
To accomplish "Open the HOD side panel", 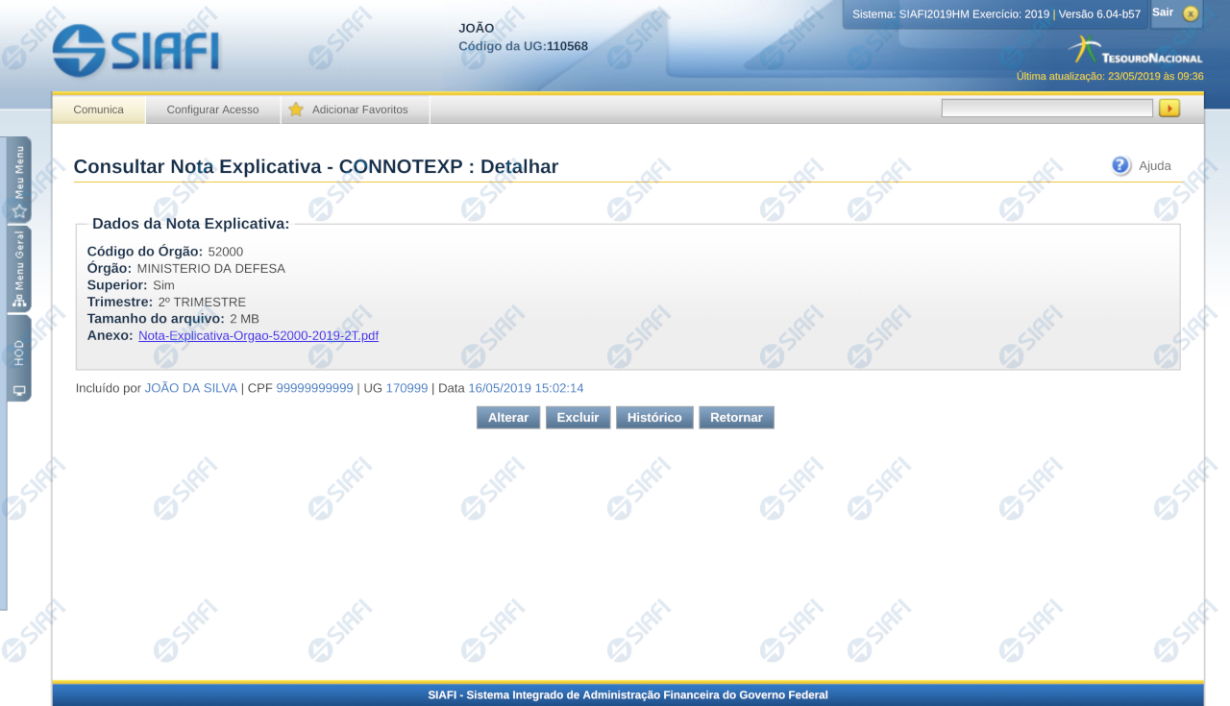I will coord(19,357).
